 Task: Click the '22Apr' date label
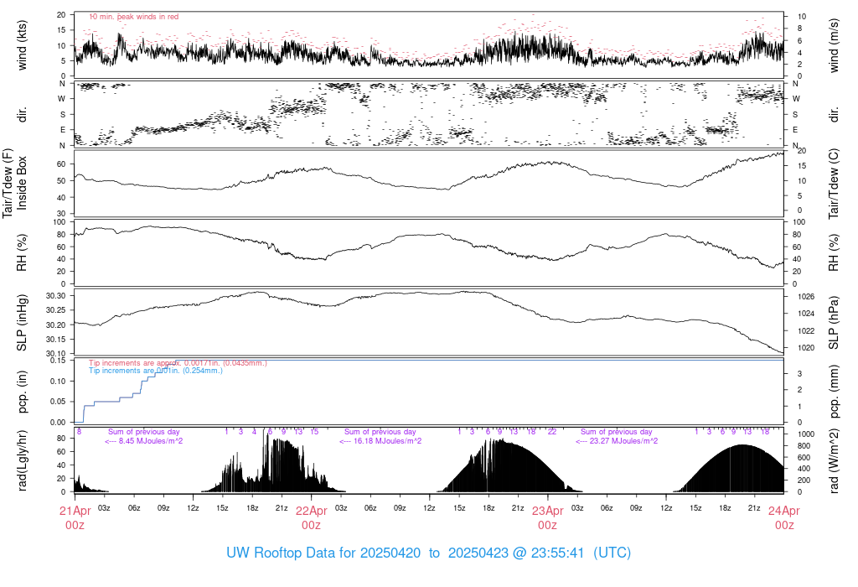coord(312,511)
